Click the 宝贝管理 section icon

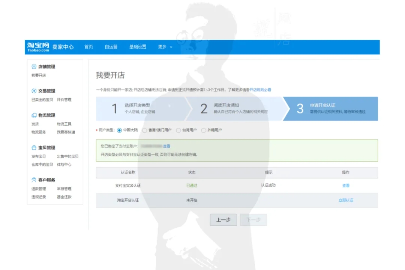pos(34,148)
